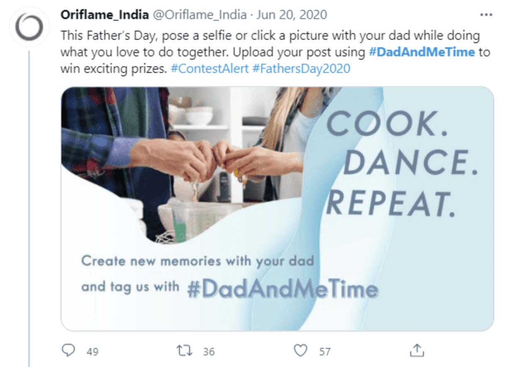The image size is (505, 367).
Task: Click the reply speech bubble icon
Action: pos(68,351)
